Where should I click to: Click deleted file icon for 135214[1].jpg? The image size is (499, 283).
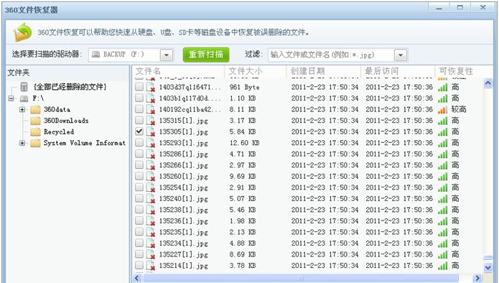coord(151,266)
